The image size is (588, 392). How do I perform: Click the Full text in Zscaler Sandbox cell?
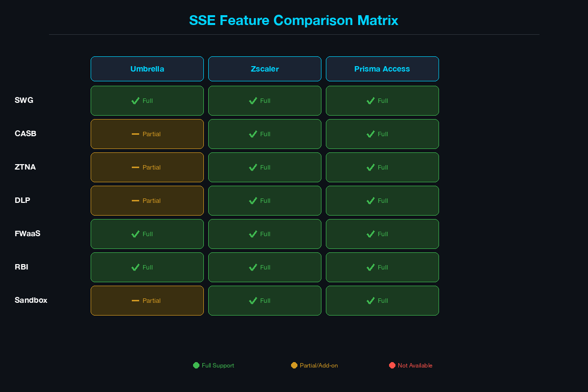(x=265, y=300)
